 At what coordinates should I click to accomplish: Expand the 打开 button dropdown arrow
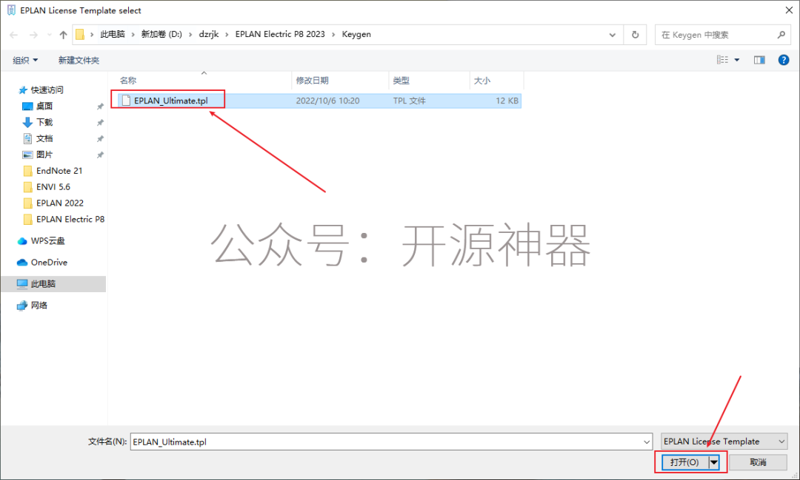(x=714, y=462)
